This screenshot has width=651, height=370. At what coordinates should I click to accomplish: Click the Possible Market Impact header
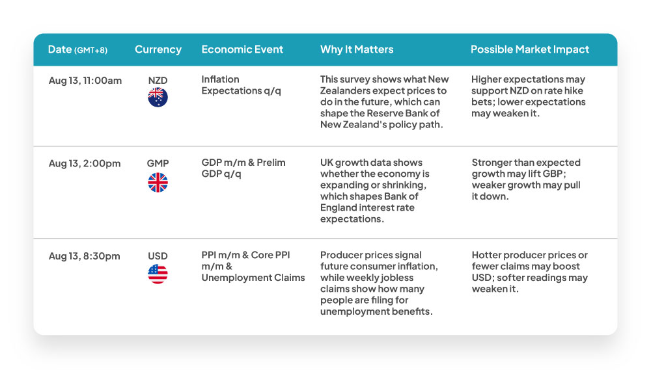click(530, 50)
